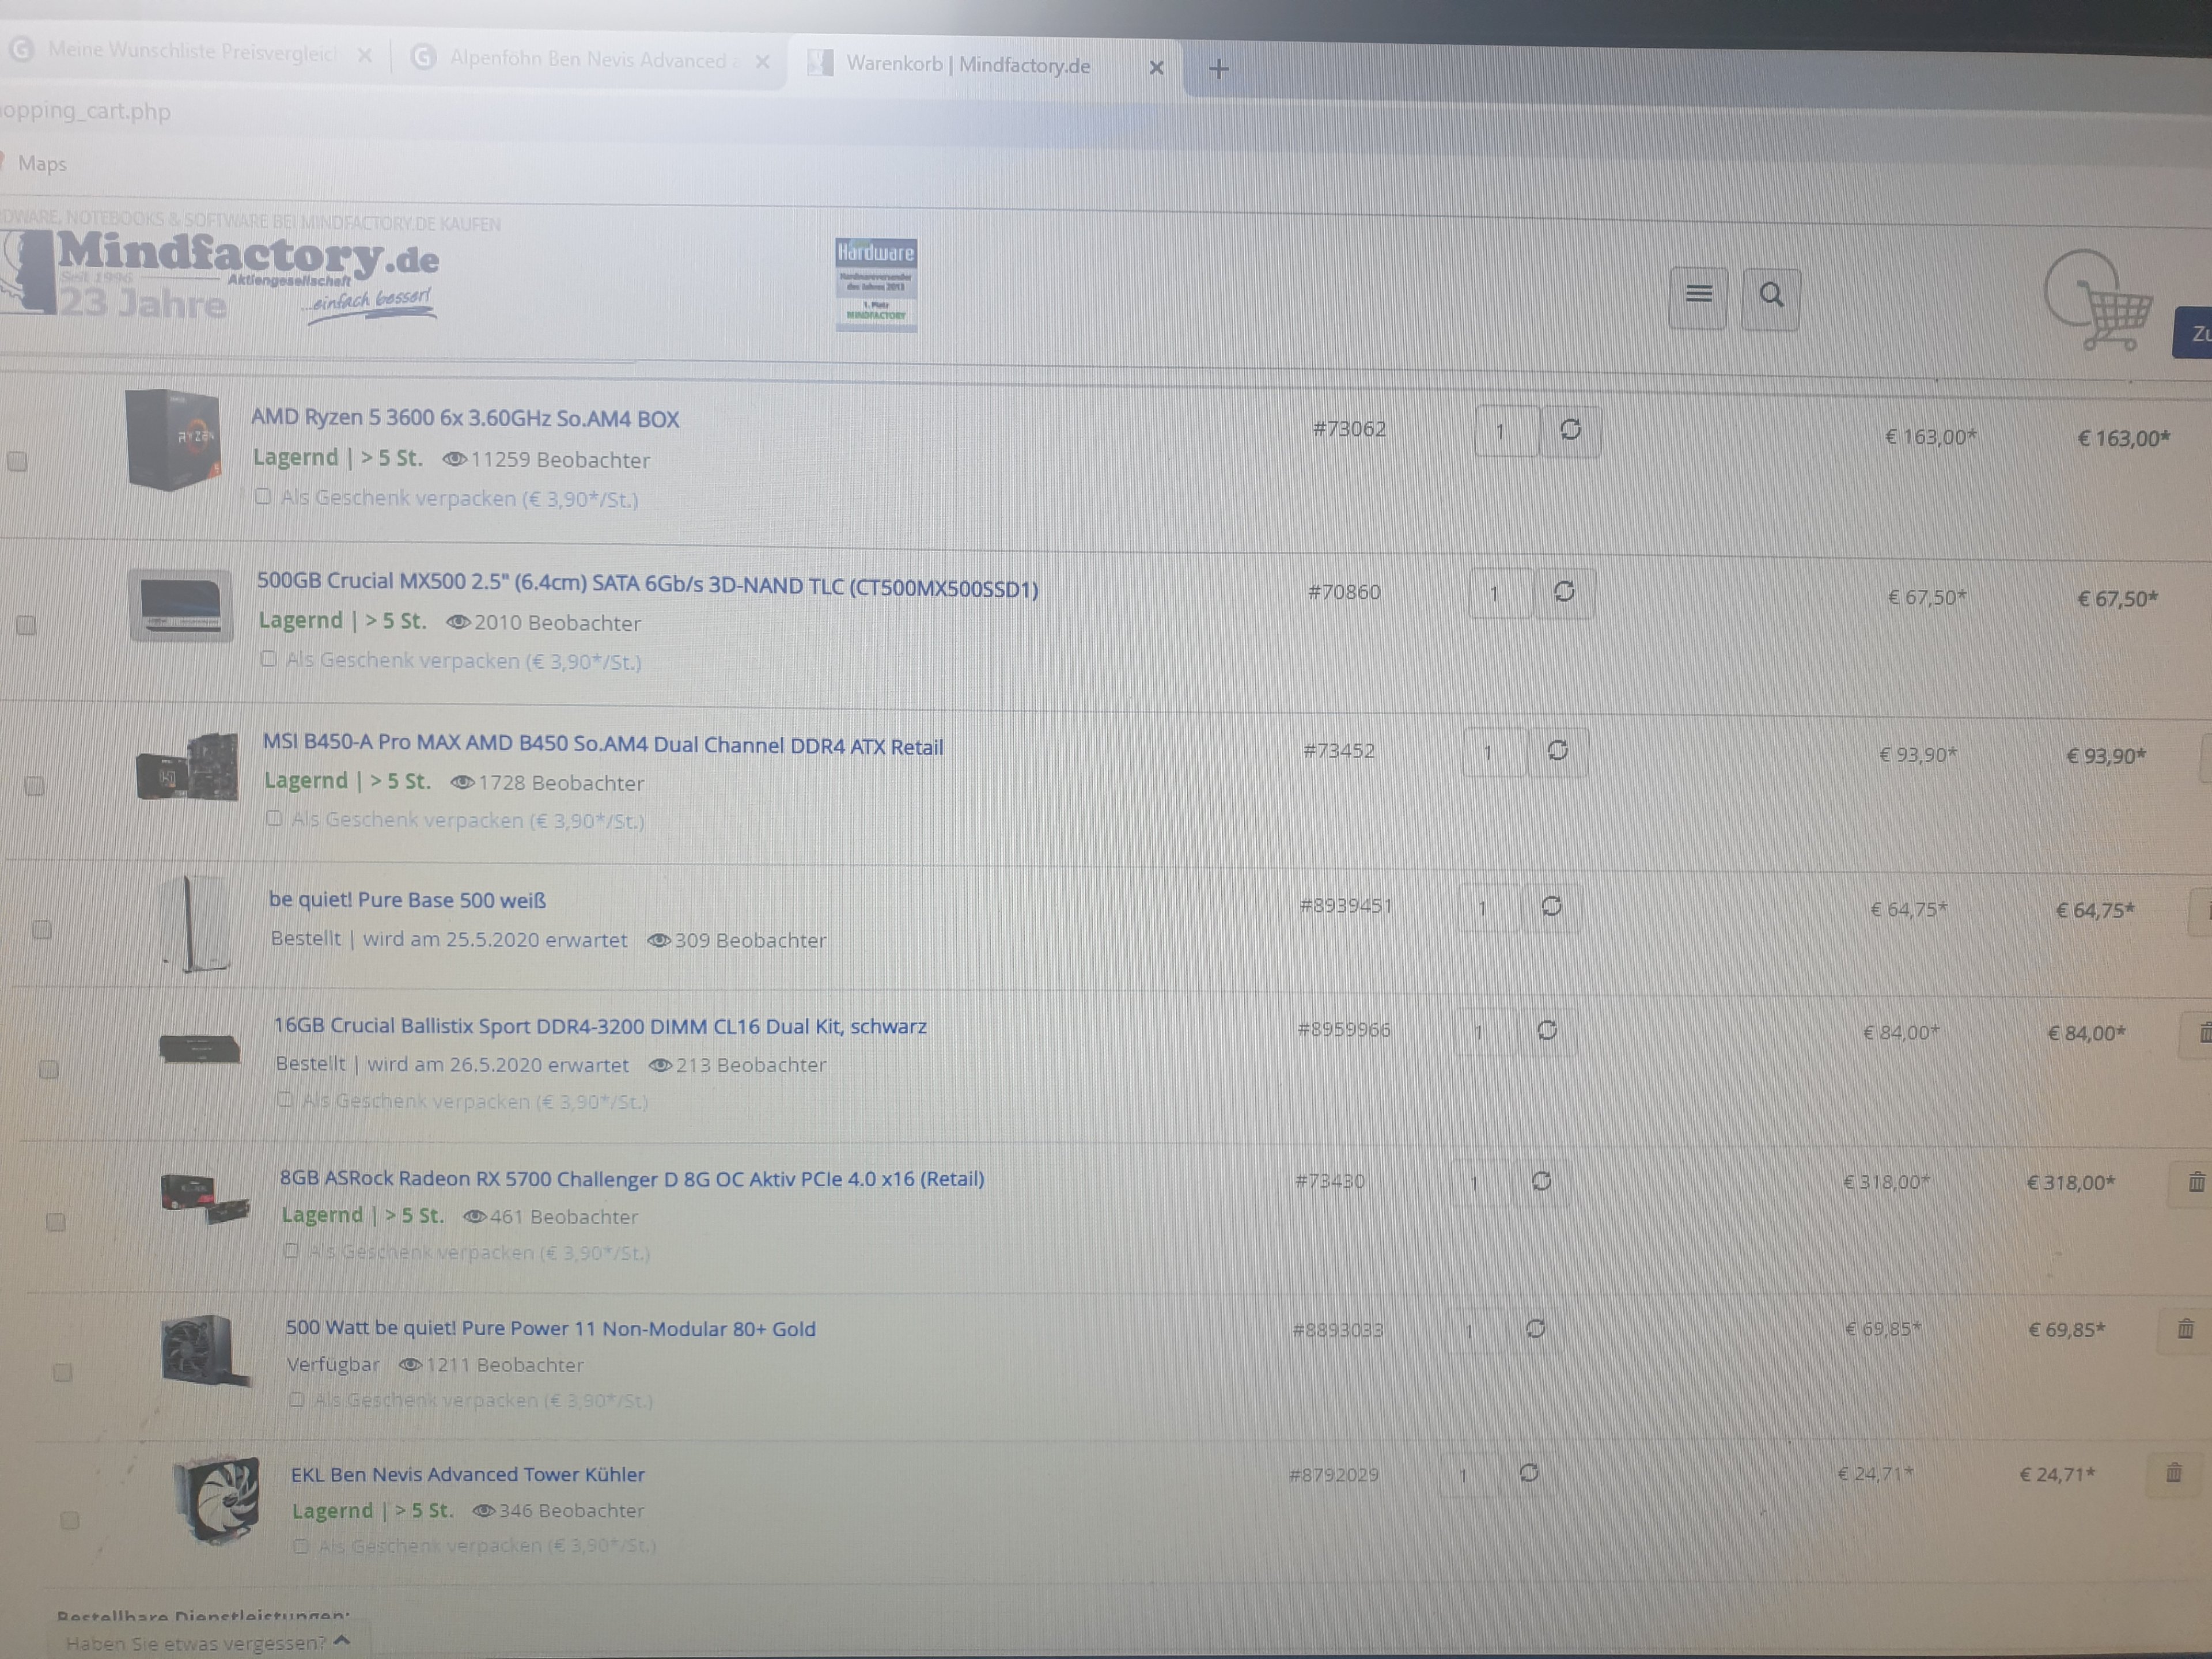Open a new browser tab

point(1218,69)
